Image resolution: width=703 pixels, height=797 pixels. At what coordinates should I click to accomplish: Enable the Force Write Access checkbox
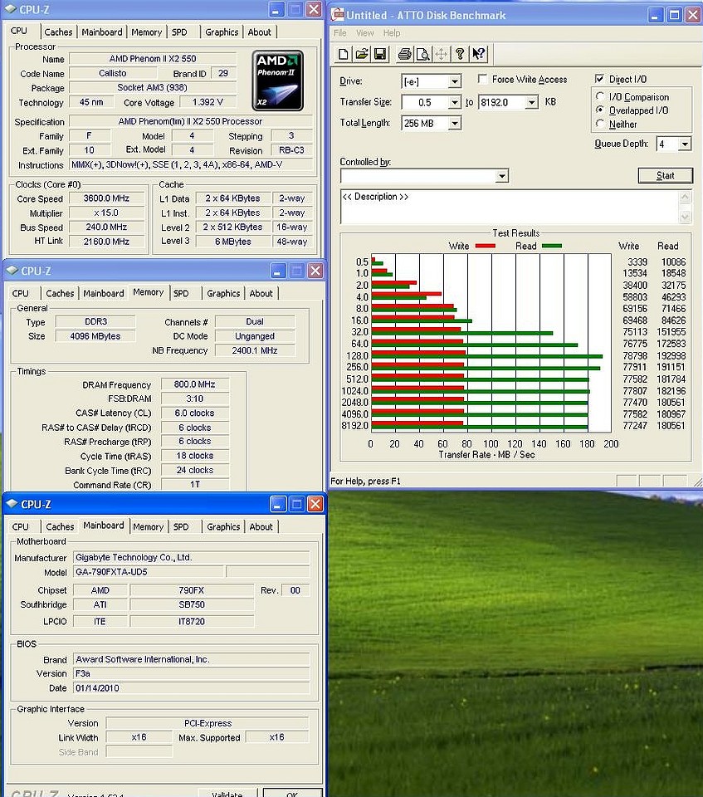coord(483,79)
